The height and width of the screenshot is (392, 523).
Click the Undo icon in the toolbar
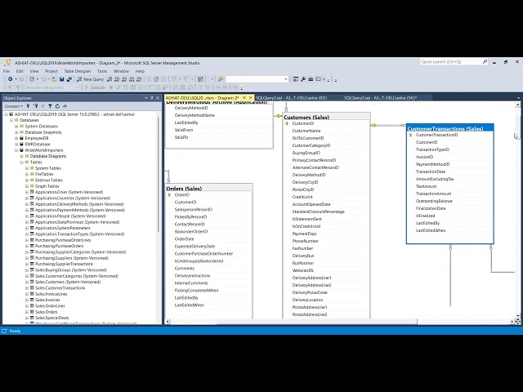174,79
